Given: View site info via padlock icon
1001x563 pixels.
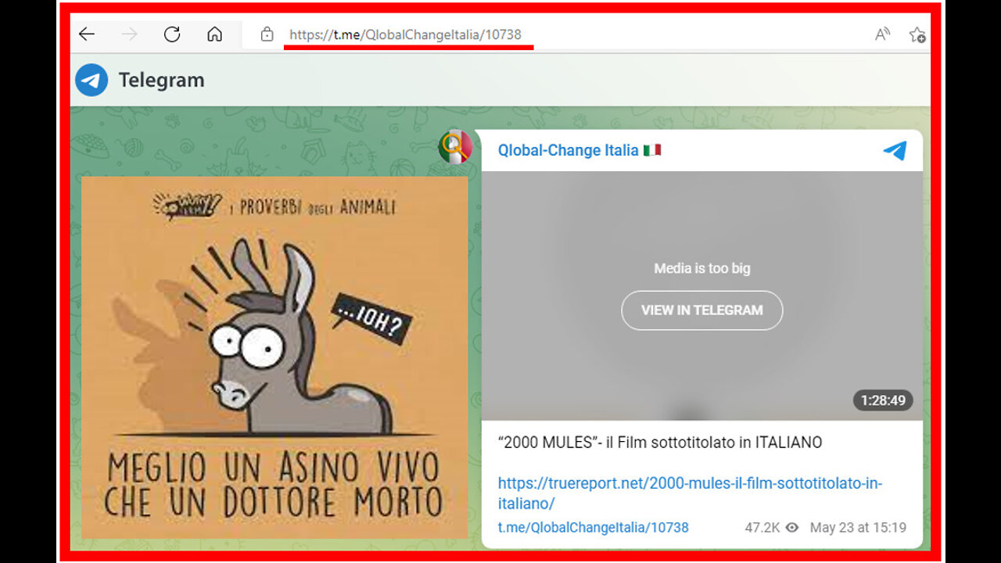Looking at the screenshot, I should pyautogui.click(x=267, y=34).
